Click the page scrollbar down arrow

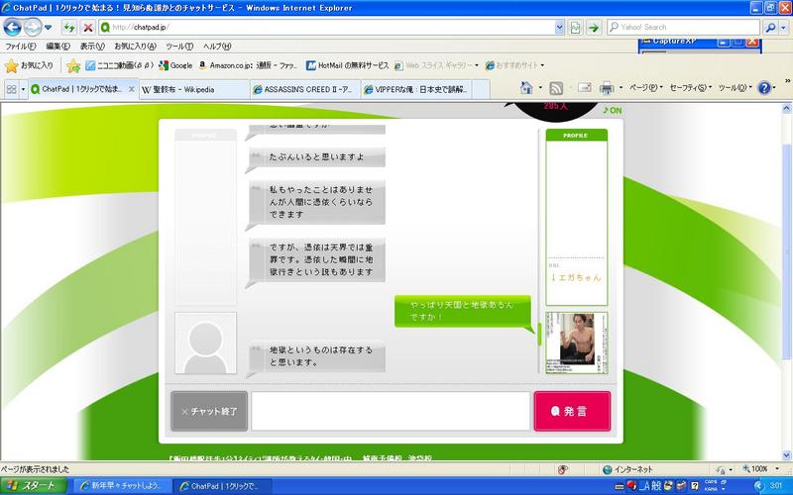[x=786, y=454]
